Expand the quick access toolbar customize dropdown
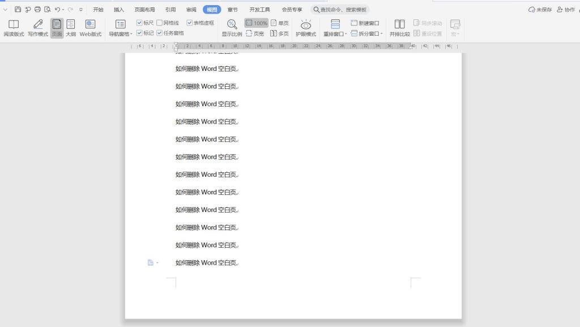Screen dimensions: 580x327 pyautogui.click(x=81, y=10)
